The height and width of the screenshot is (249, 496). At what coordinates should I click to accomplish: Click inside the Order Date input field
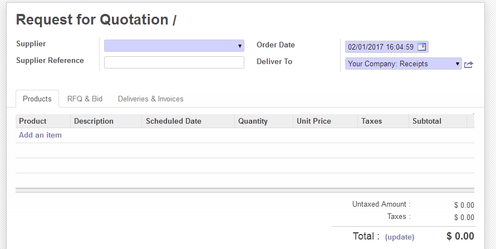[x=381, y=47]
